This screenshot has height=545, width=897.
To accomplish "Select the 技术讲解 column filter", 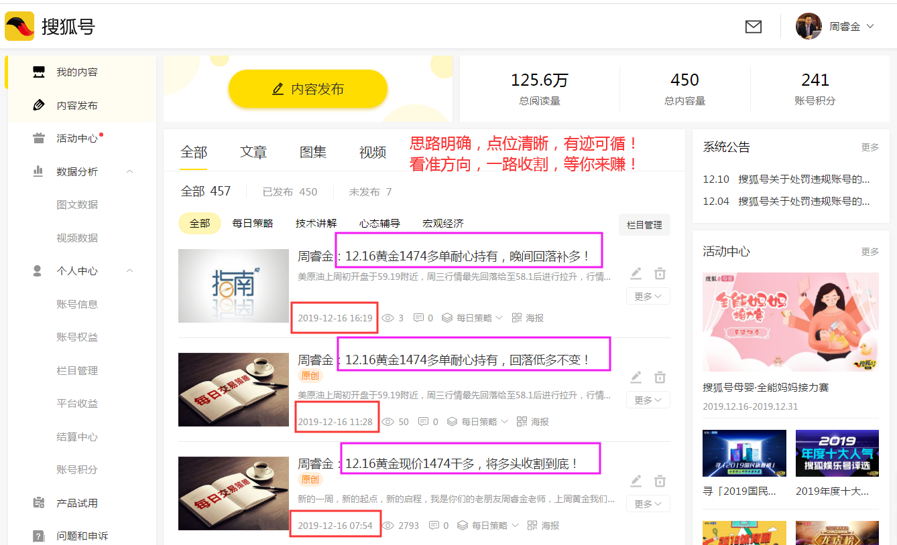I will tap(316, 223).
